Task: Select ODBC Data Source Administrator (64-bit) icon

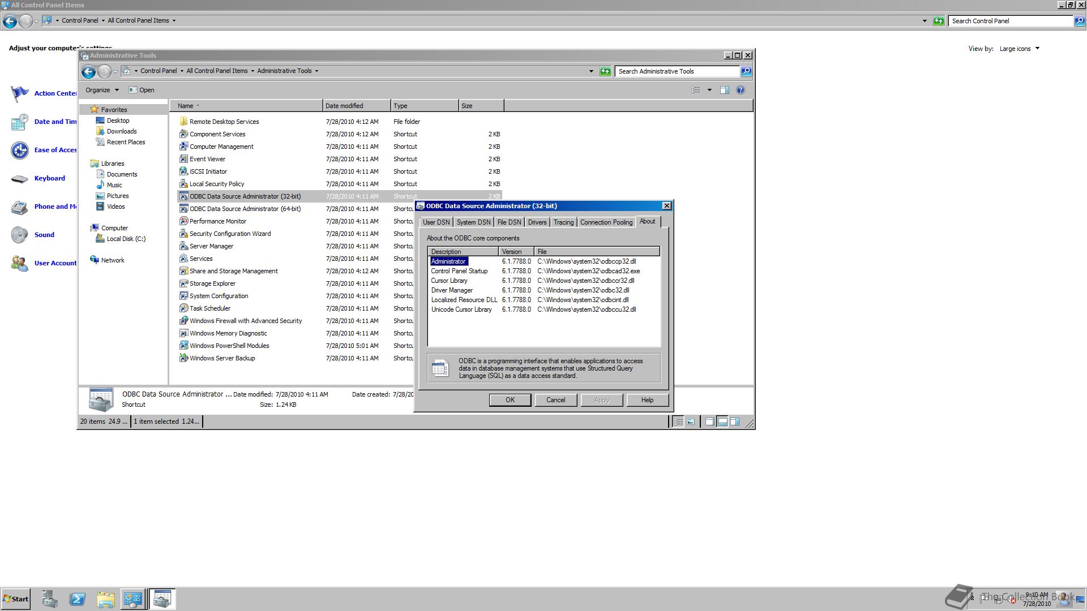Action: (x=183, y=209)
